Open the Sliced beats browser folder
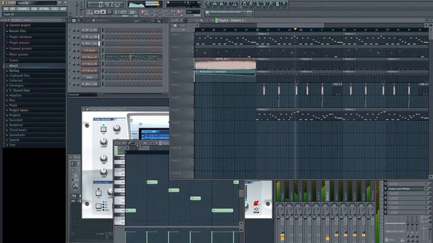433x243 pixels. (18, 130)
